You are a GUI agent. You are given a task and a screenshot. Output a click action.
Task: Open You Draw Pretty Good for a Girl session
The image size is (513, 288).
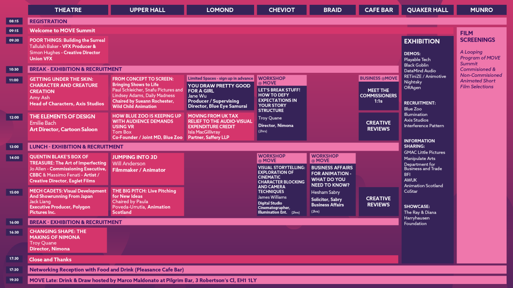[220, 96]
